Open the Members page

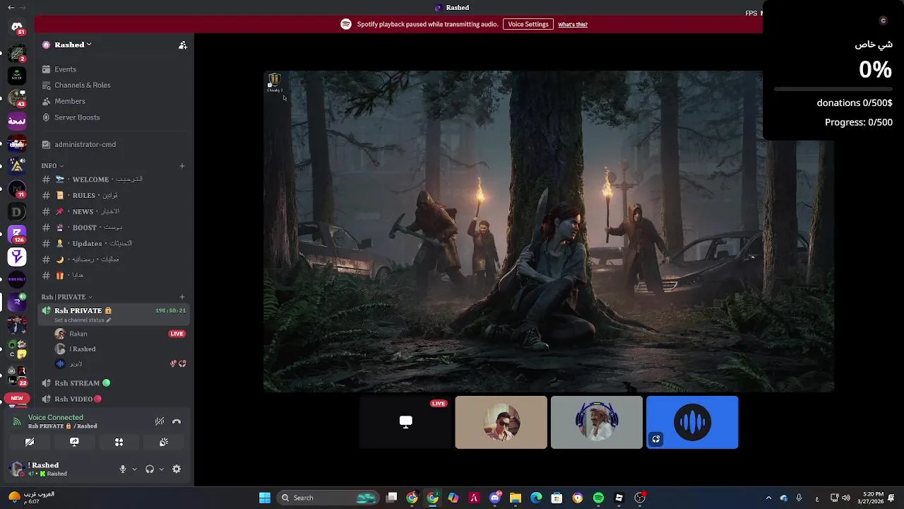pyautogui.click(x=114, y=101)
